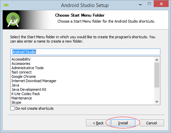The height and width of the screenshot is (133, 171).
Task: Click the Start Menu folder name field
Action: click(85, 52)
